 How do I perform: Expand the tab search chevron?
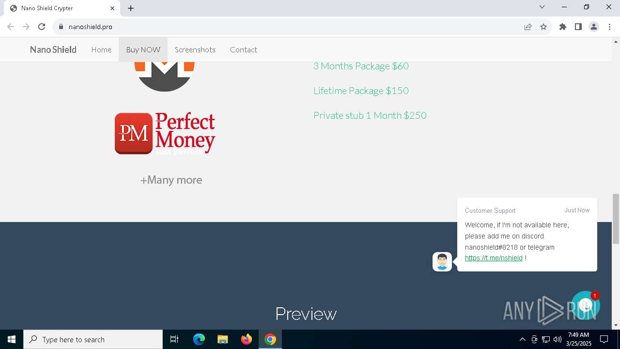542,7
